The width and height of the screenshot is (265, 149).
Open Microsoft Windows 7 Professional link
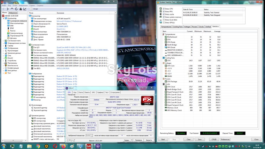[69, 21]
